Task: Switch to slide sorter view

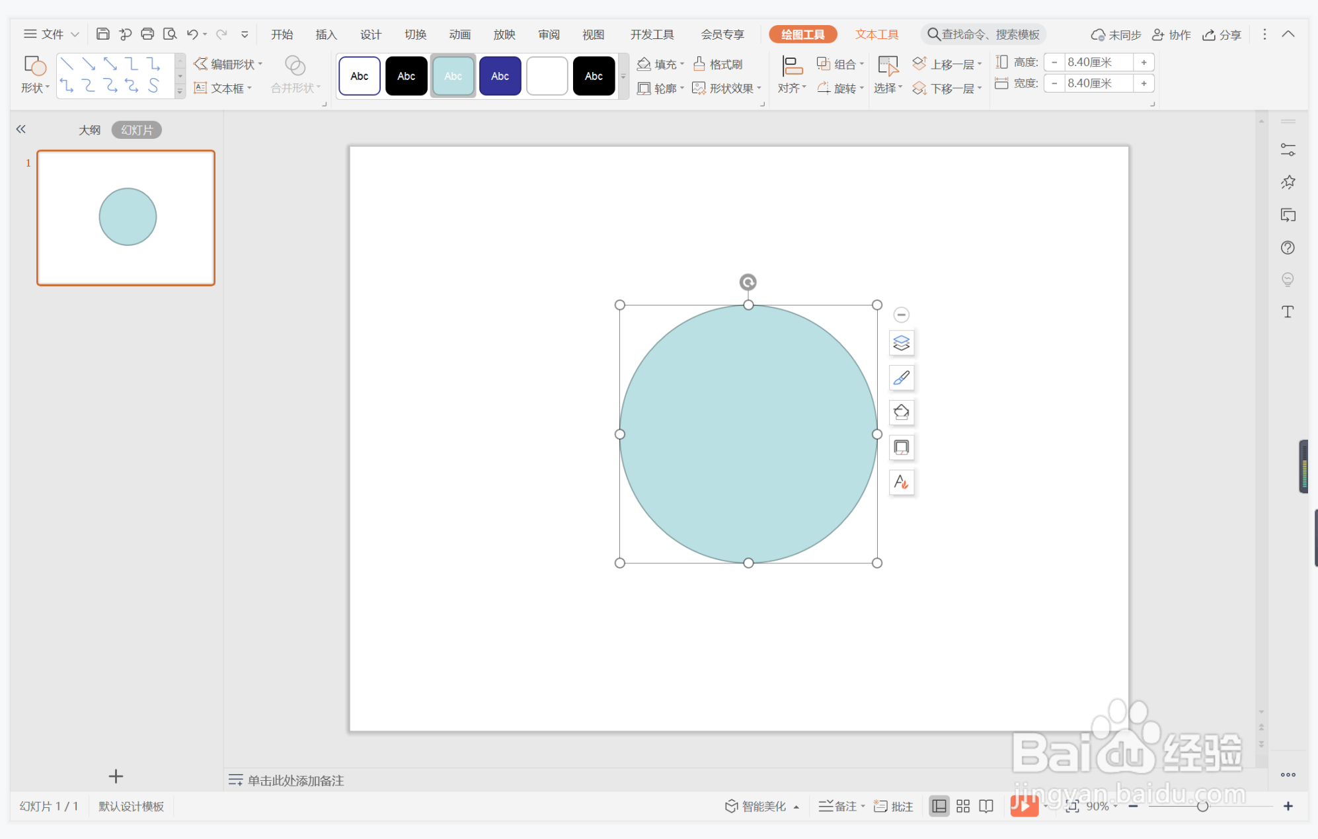Action: tap(963, 806)
